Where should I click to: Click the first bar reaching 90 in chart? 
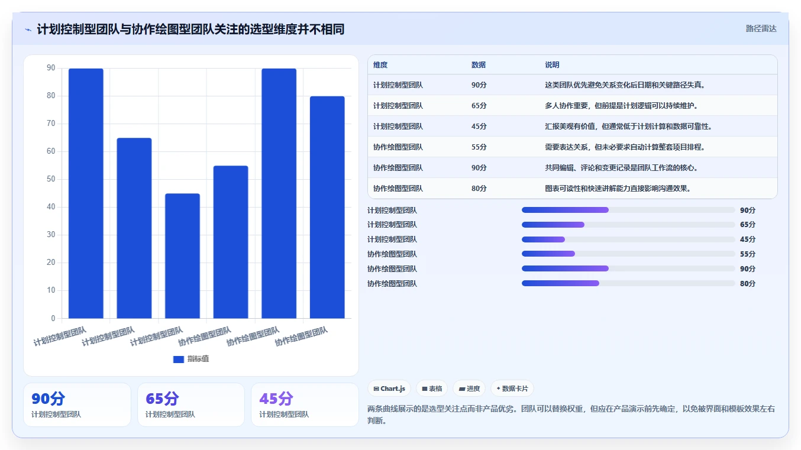click(x=86, y=193)
